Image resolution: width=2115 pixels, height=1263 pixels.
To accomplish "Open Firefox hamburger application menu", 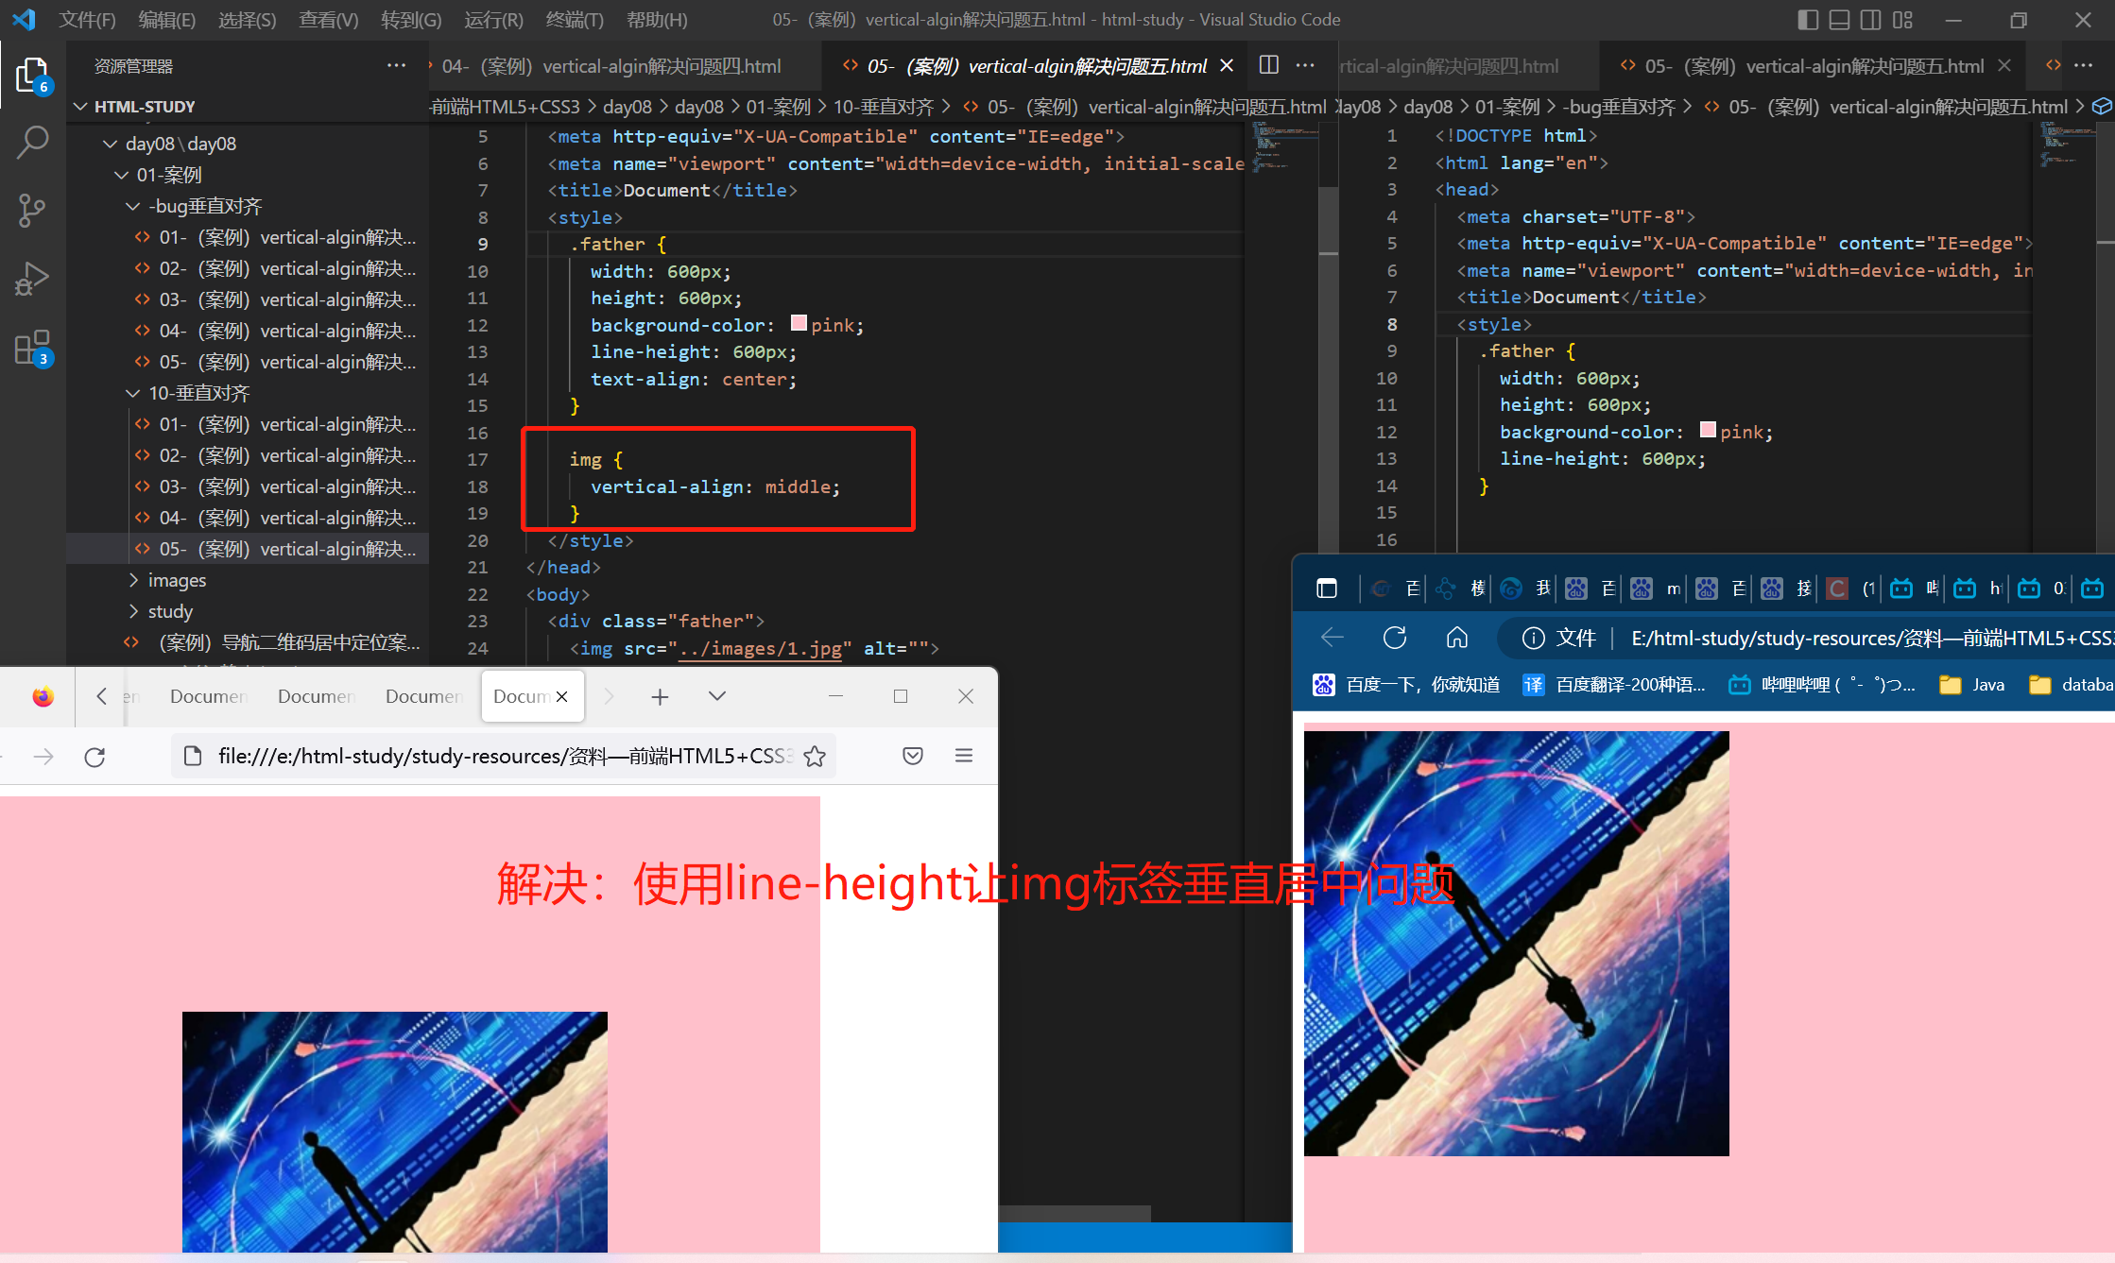I will [x=964, y=756].
